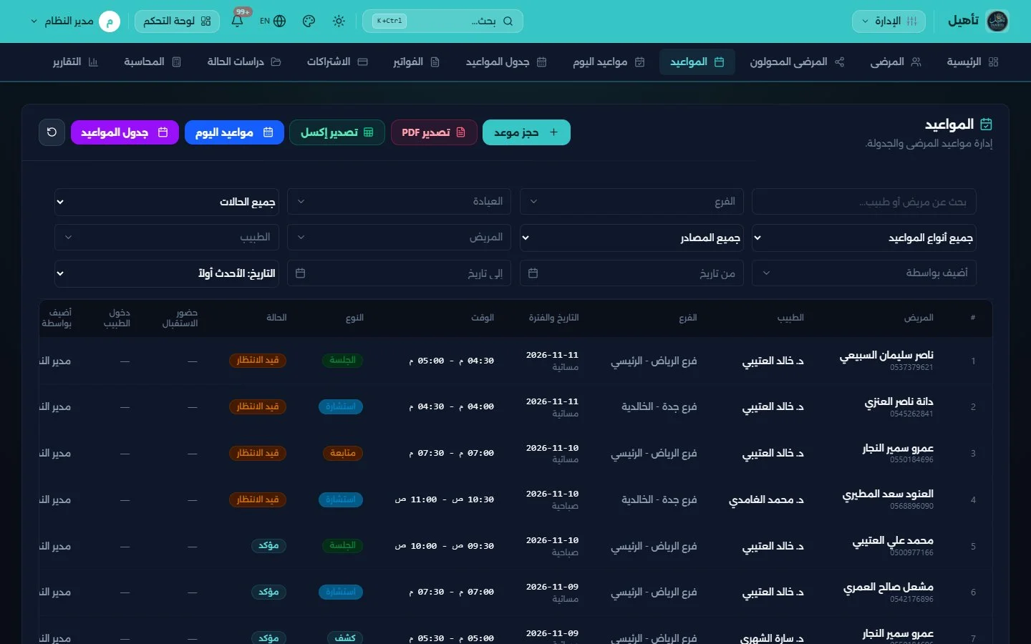
Task: Click patient name دانة ناصر العنزي
Action: 899,401
